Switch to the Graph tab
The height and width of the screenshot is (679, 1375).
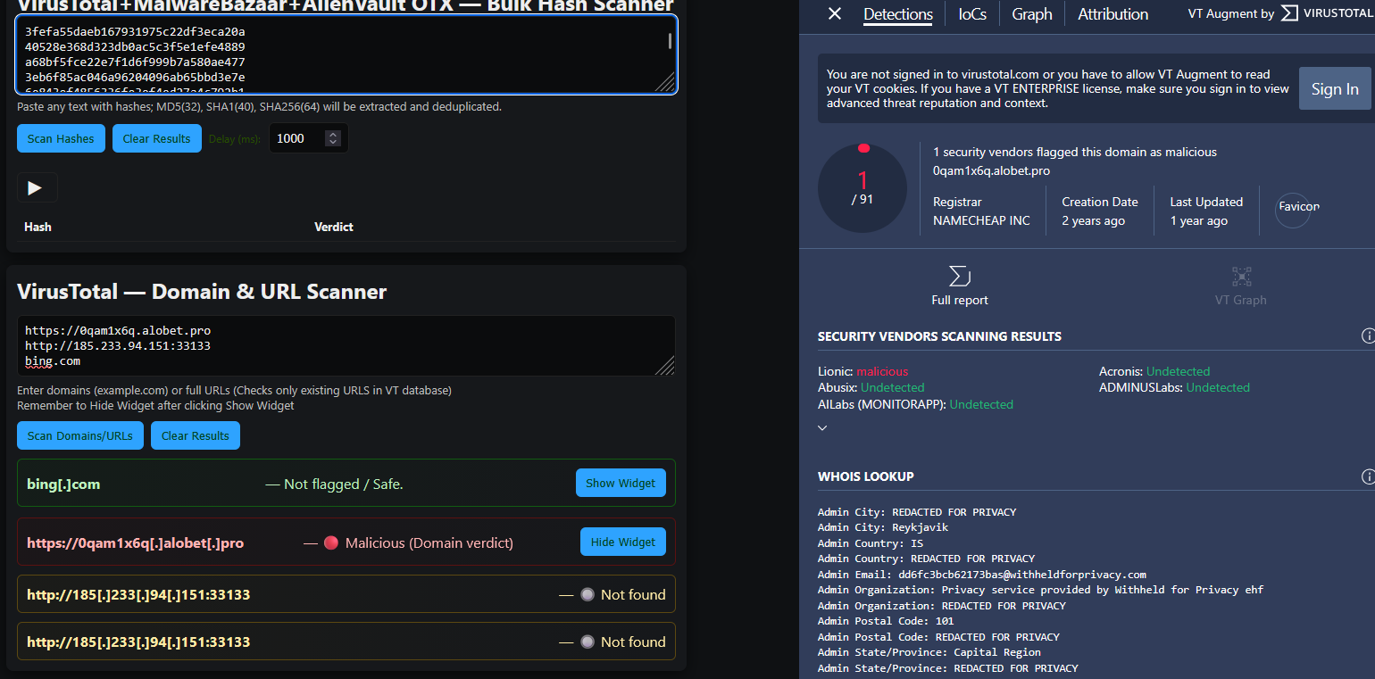click(1032, 14)
